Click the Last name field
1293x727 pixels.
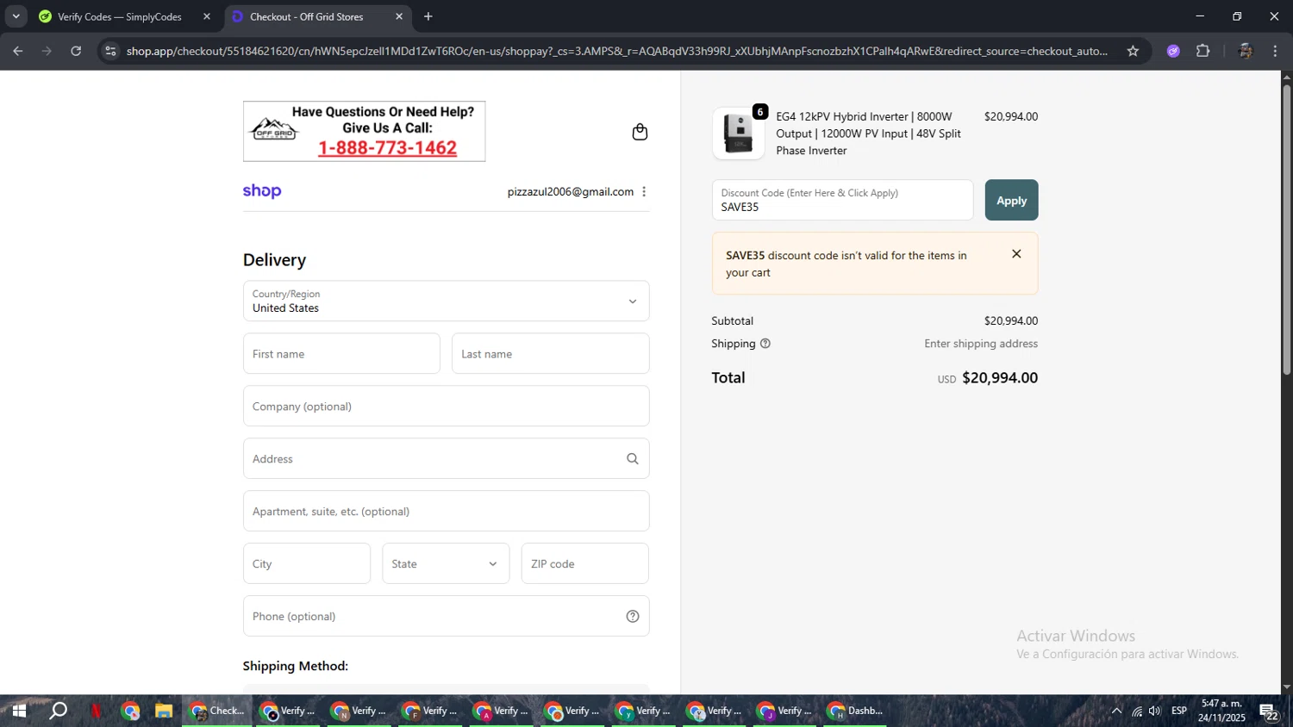[x=550, y=353]
